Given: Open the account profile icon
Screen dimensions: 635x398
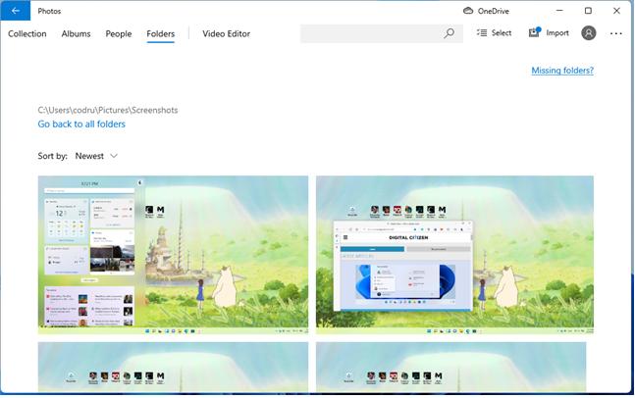Looking at the screenshot, I should [589, 32].
